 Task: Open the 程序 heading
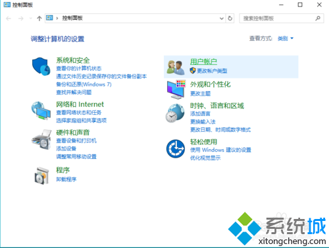tap(63, 170)
